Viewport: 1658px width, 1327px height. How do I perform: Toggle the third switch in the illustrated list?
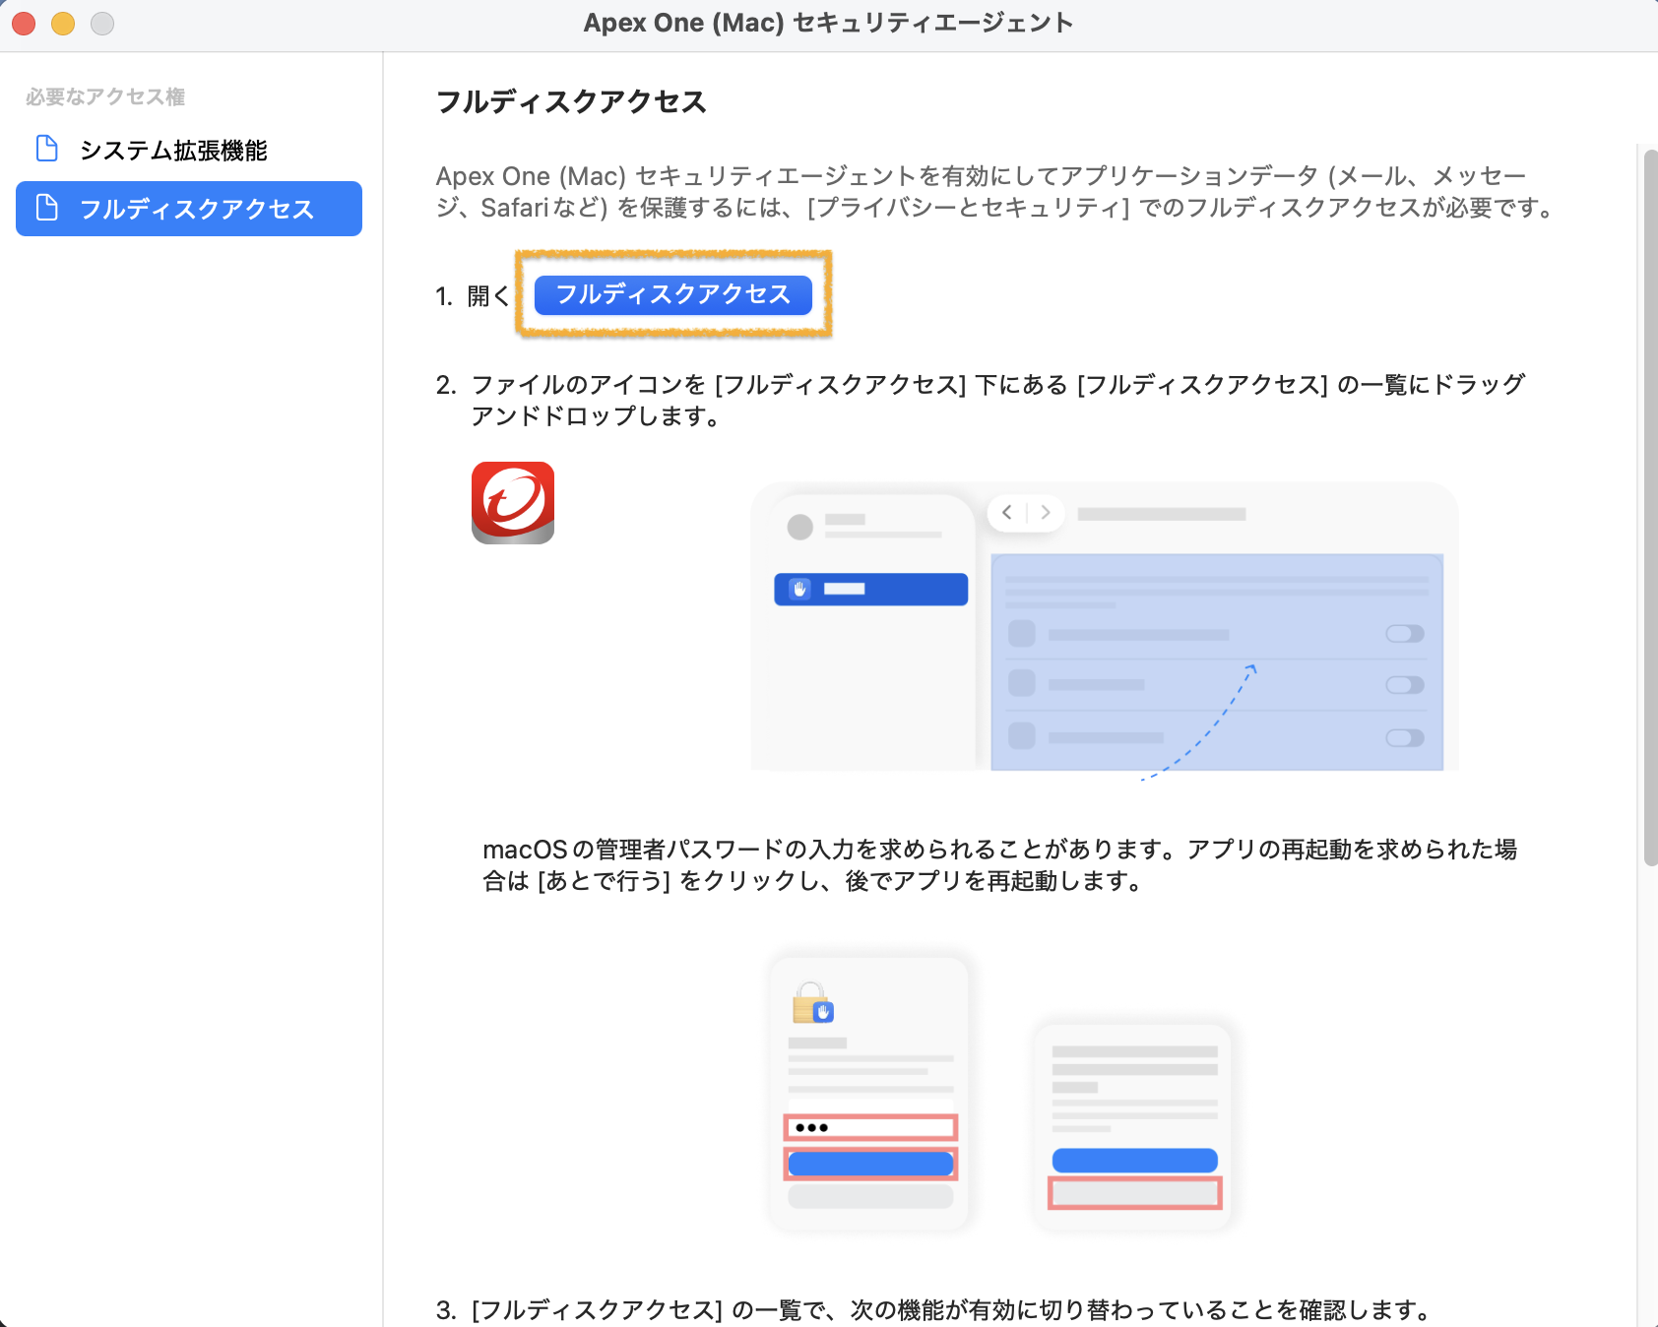tap(1404, 737)
